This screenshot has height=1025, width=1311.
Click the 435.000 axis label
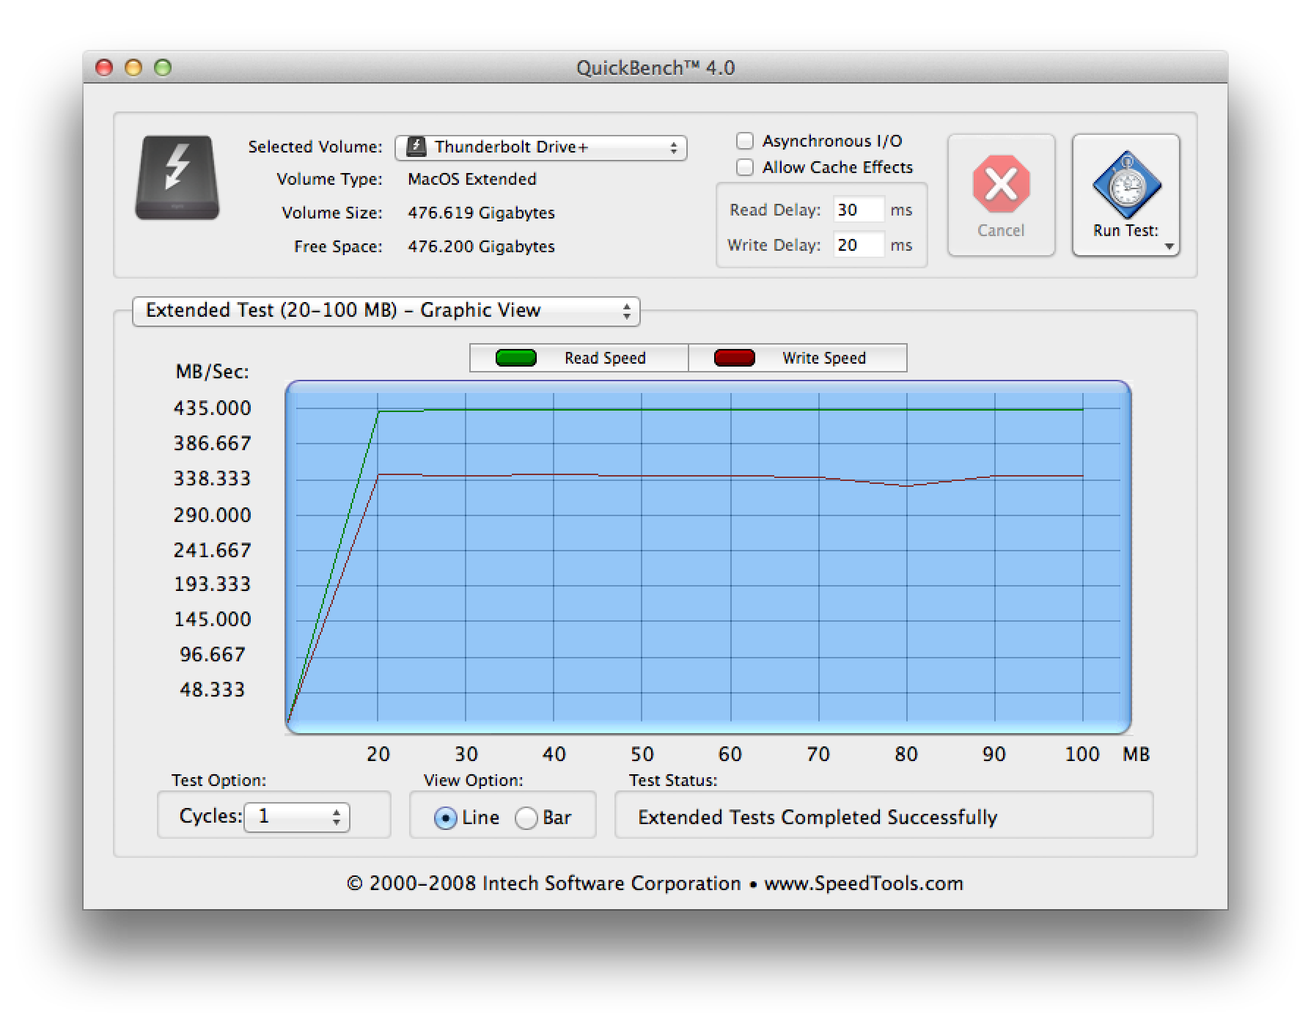click(213, 408)
